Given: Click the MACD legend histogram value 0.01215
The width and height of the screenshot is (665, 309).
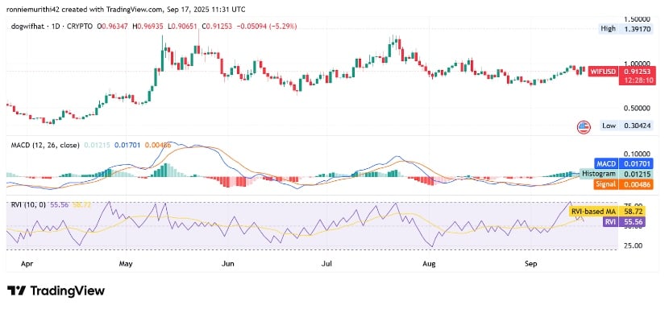Looking at the screenshot, I should (97, 145).
